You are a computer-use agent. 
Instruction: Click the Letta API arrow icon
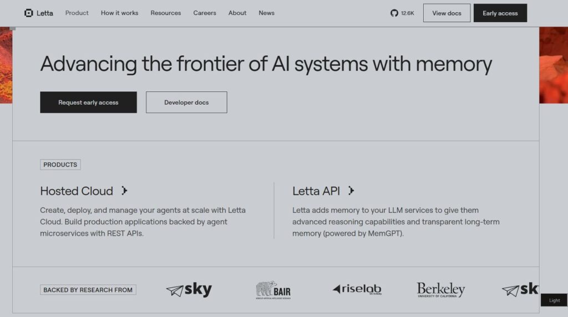351,190
